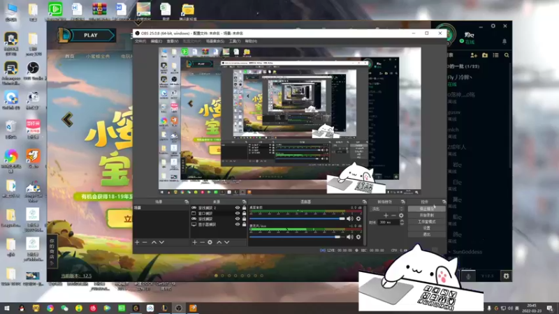The width and height of the screenshot is (559, 314).
Task: Open League client add-friend icon
Action: (474, 55)
